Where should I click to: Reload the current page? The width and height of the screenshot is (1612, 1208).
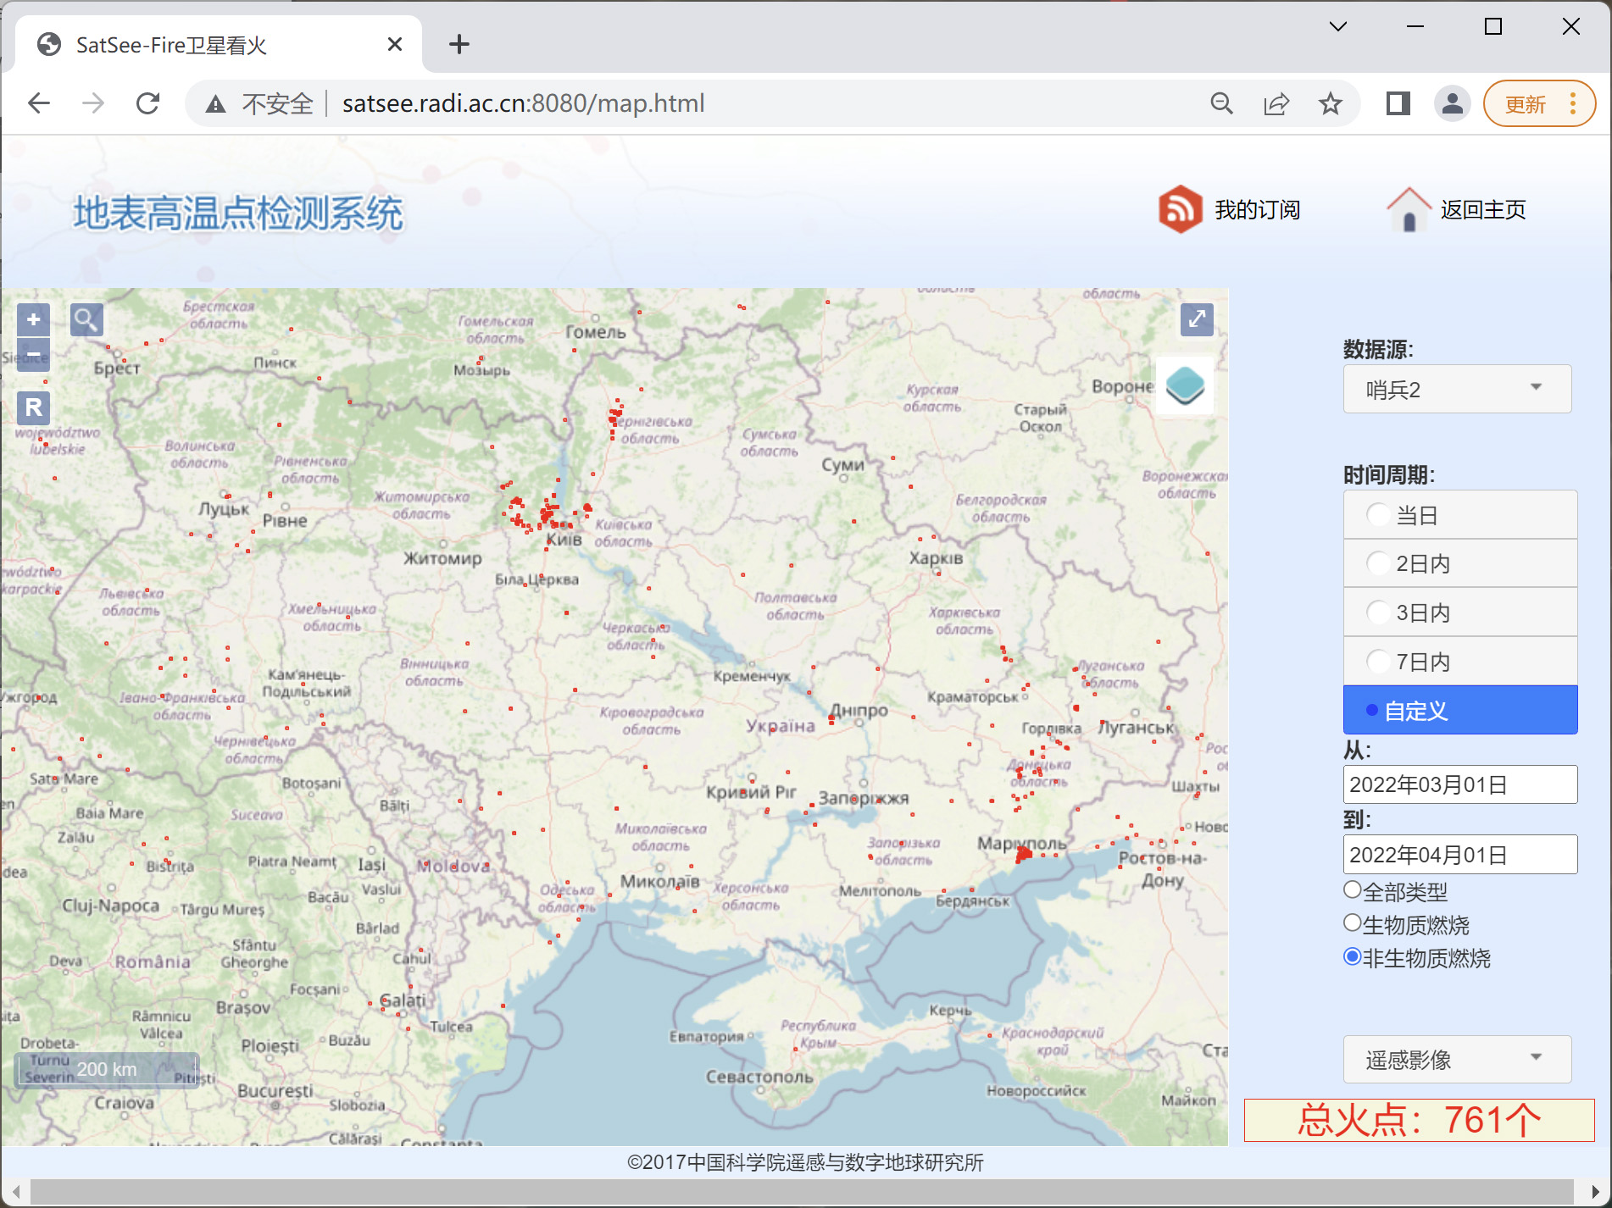pos(147,103)
